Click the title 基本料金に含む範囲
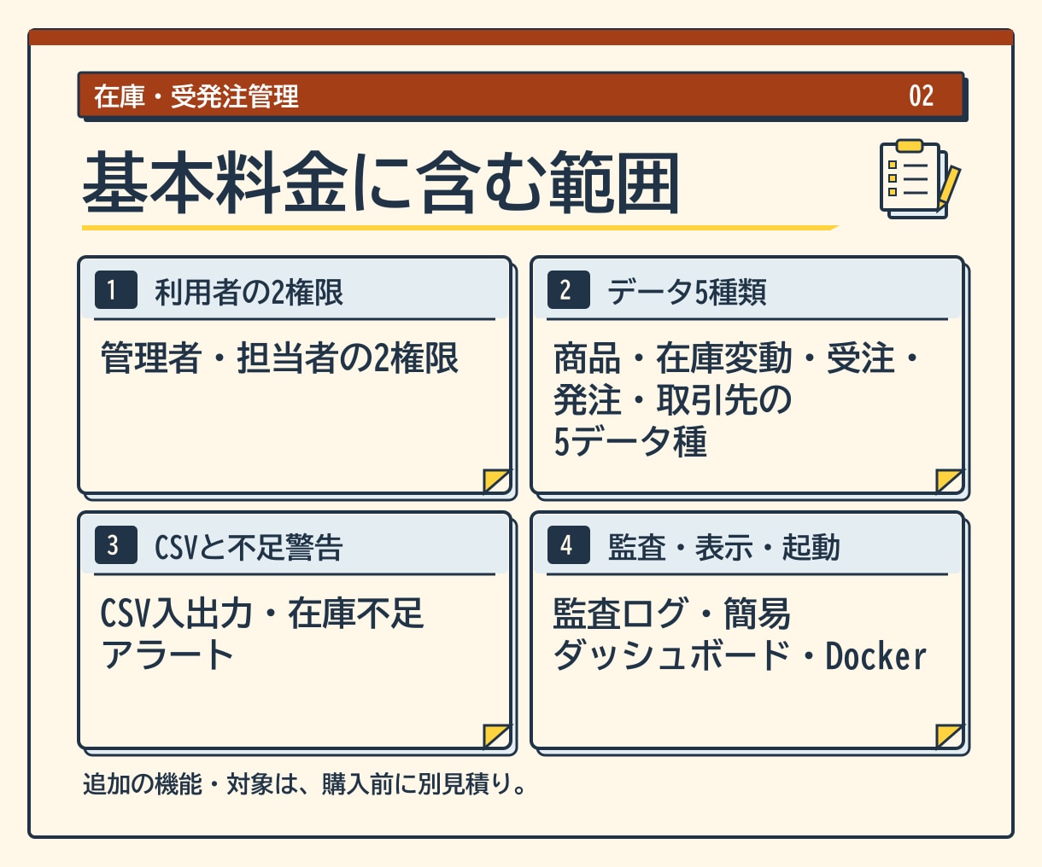 click(x=381, y=183)
